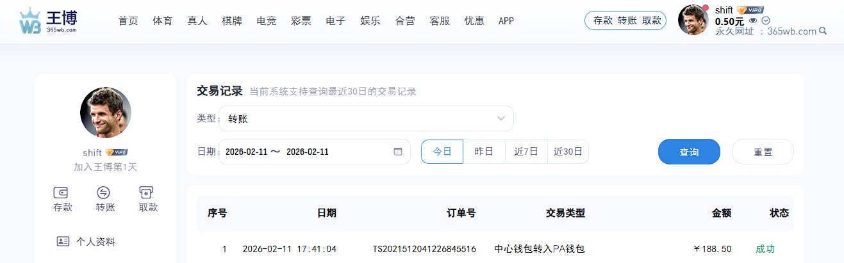
Task: Click the VIP badge next to the header username
Action: coord(750,10)
